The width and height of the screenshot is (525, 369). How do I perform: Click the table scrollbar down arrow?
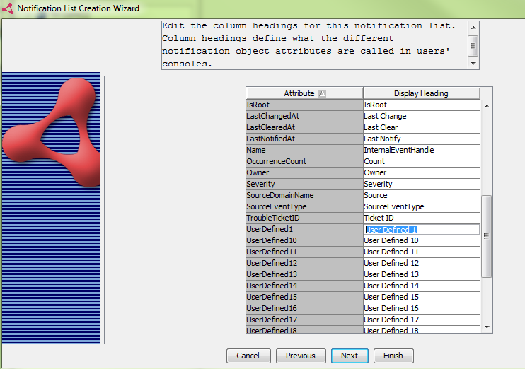coord(487,327)
